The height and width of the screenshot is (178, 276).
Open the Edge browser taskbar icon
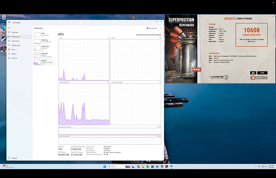pos(148,167)
